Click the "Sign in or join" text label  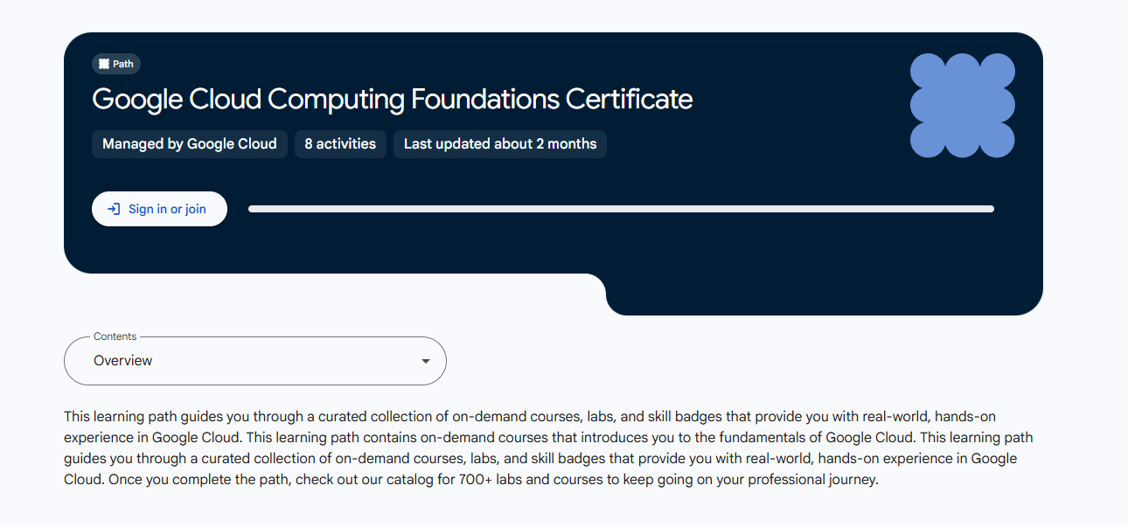point(167,209)
